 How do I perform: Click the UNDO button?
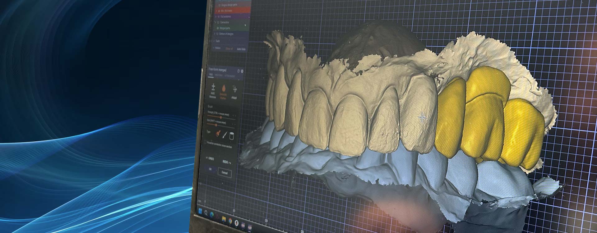point(211,158)
